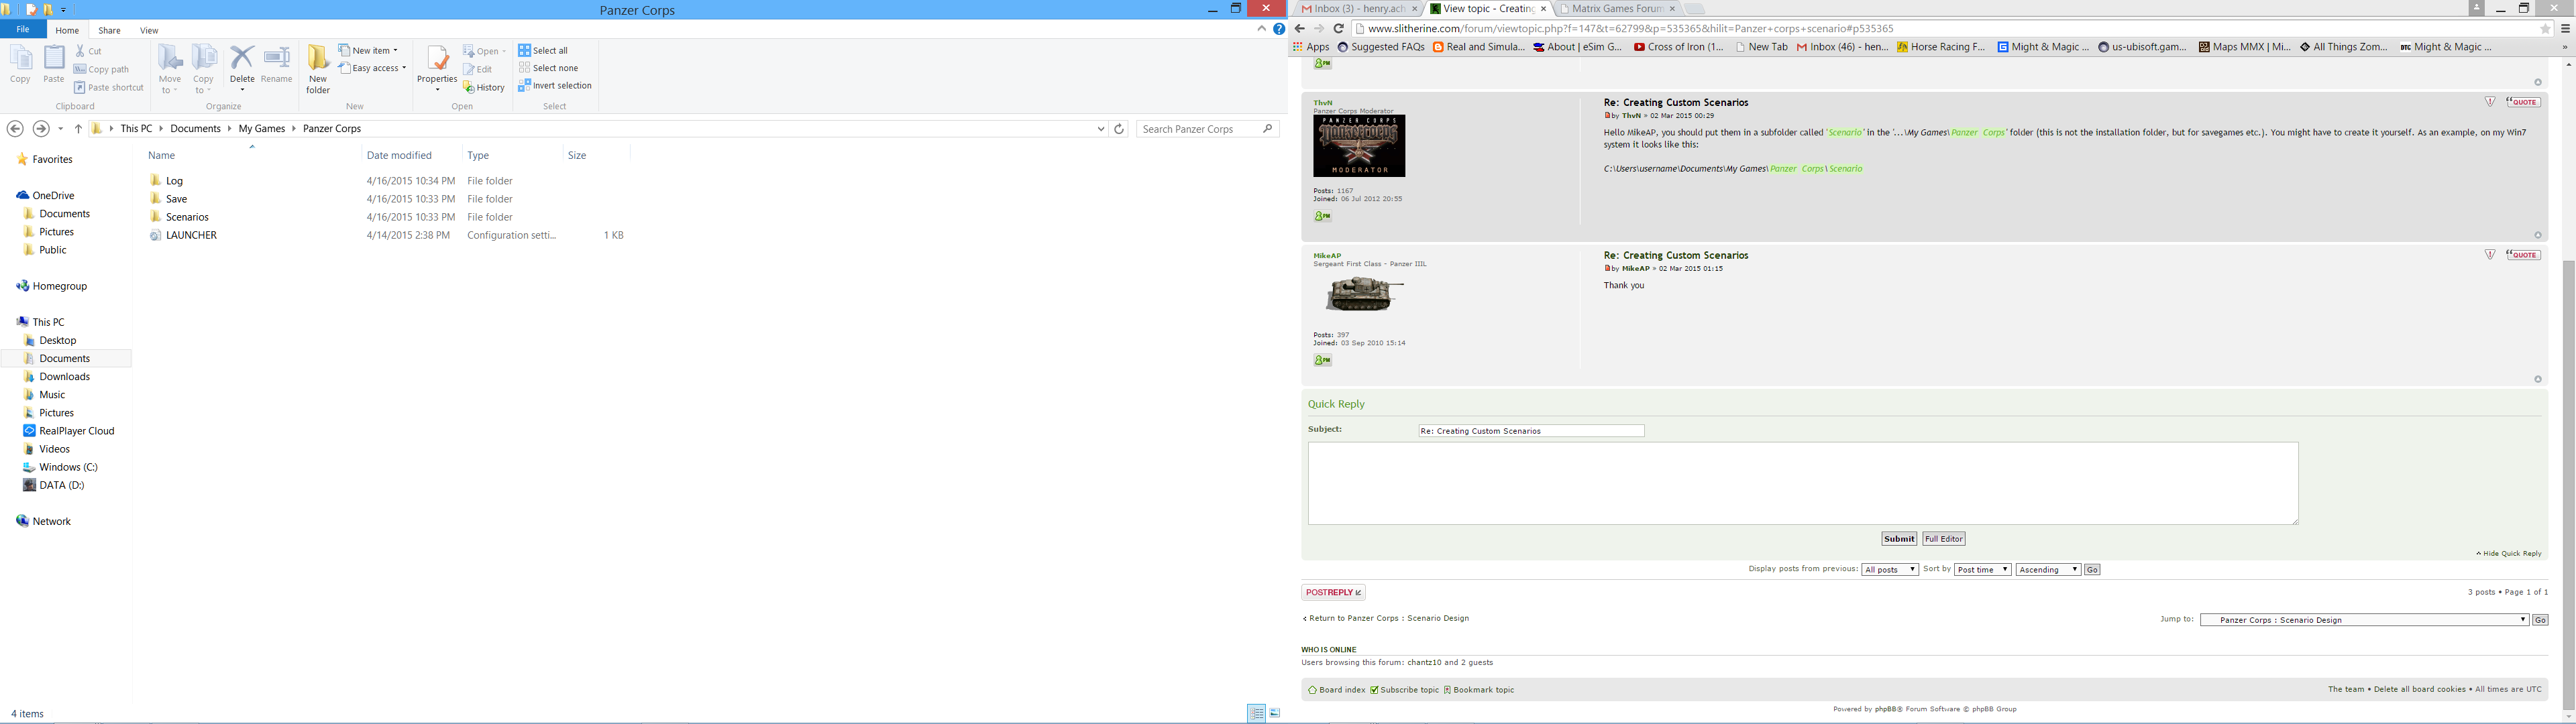2576x724 pixels.
Task: Click the quick reply message text area
Action: pyautogui.click(x=1803, y=484)
